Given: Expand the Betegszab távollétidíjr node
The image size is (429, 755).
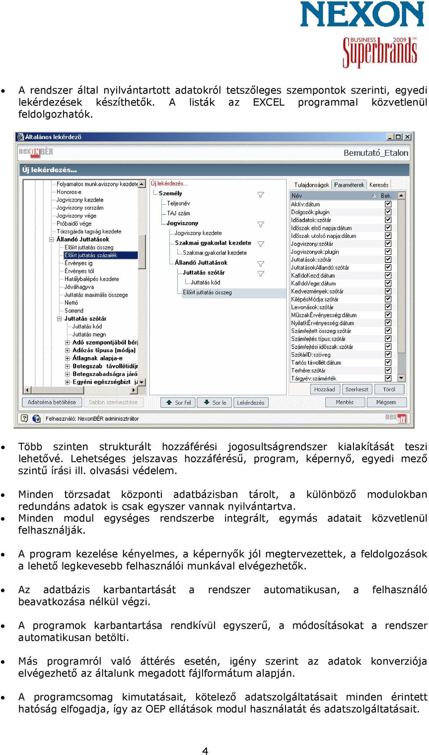Looking at the screenshot, I should [x=67, y=366].
